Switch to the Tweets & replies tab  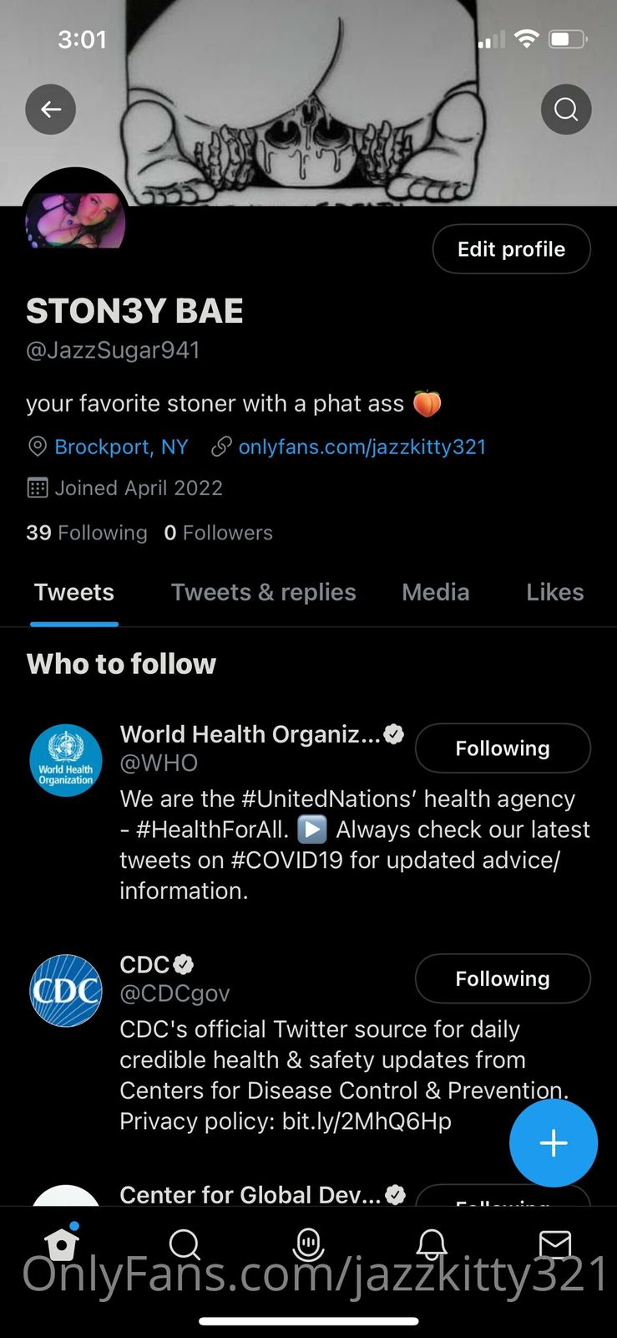tap(263, 592)
